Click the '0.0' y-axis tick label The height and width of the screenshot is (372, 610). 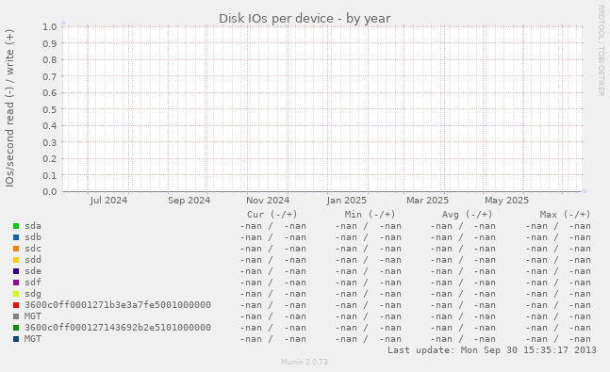(x=50, y=192)
